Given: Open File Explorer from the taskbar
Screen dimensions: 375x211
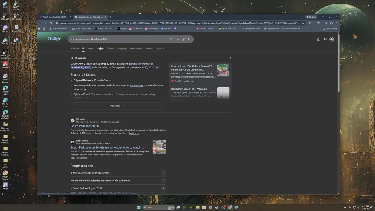Looking at the screenshot, I should point(197,207).
